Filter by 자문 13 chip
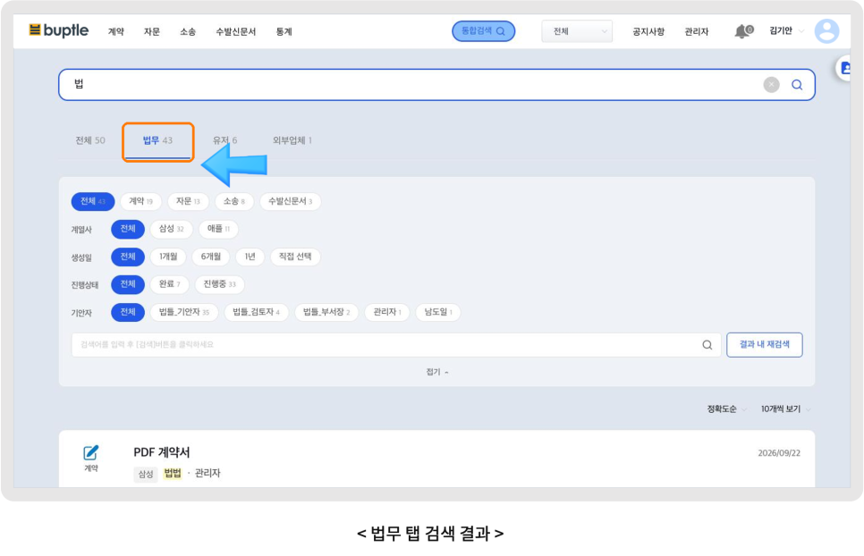This screenshot has height=556, width=864. point(188,201)
